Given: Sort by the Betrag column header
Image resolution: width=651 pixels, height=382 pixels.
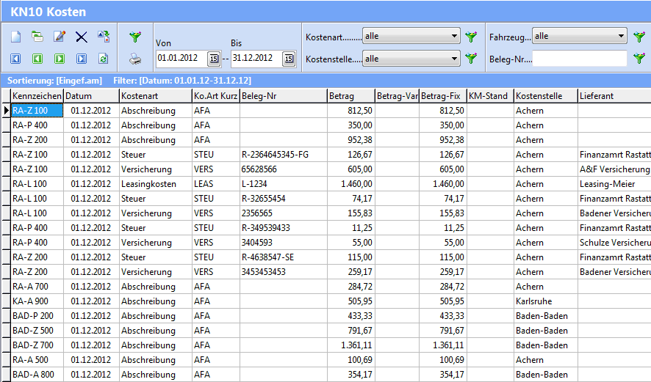Looking at the screenshot, I should point(350,96).
